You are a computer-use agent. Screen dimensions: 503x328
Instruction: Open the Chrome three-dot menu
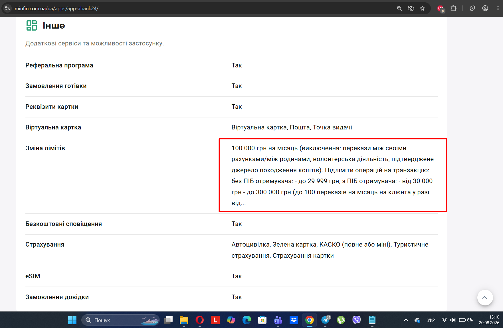[498, 8]
